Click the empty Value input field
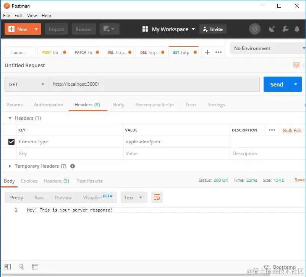Viewport: 306px width, 277px height. 176,154
